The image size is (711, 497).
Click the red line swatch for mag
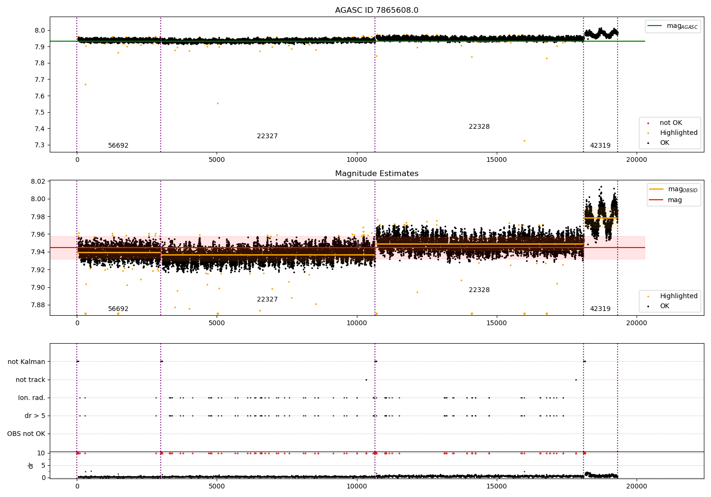pyautogui.click(x=656, y=200)
